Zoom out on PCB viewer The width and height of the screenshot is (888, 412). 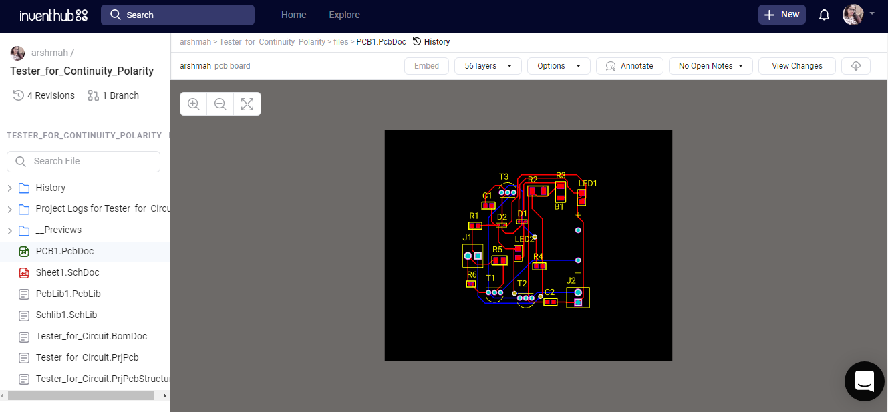pos(220,104)
